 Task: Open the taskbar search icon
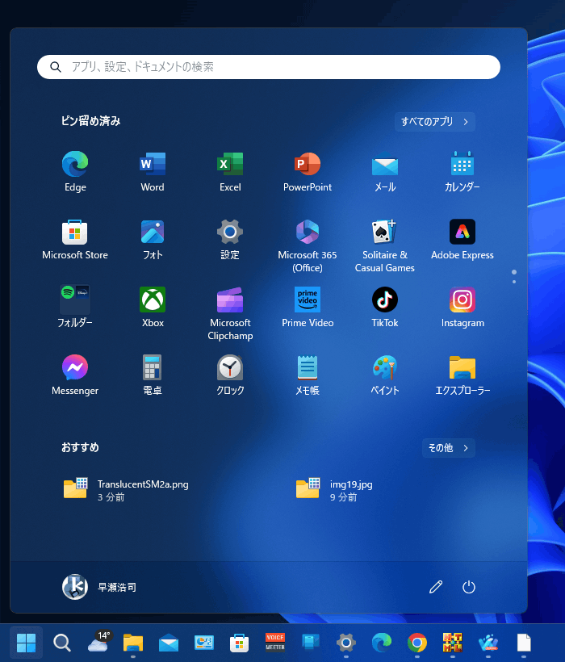tap(62, 643)
